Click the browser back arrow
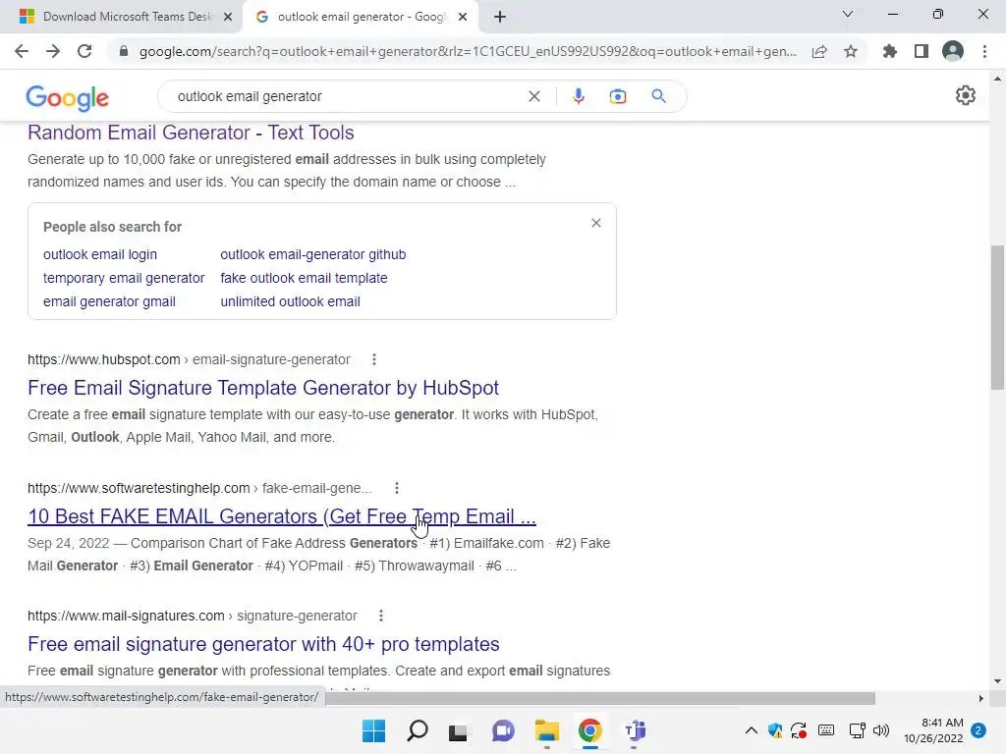 [22, 51]
